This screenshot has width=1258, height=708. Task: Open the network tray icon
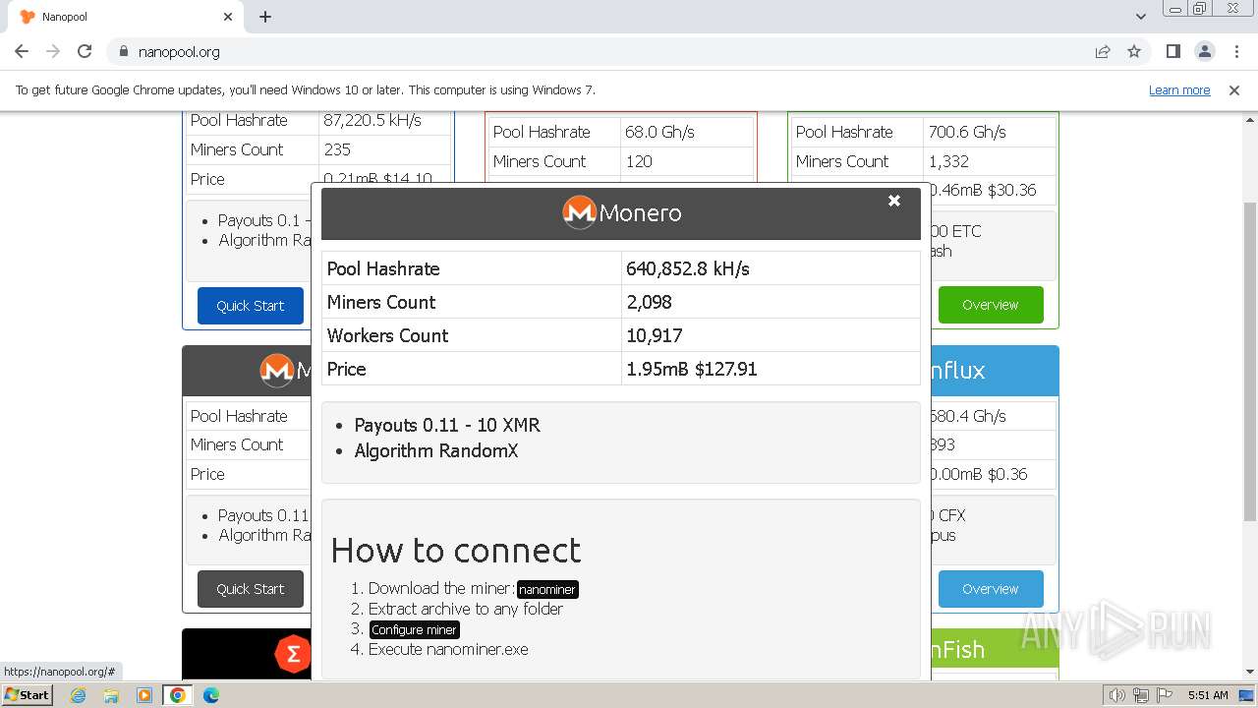pyautogui.click(x=1141, y=695)
